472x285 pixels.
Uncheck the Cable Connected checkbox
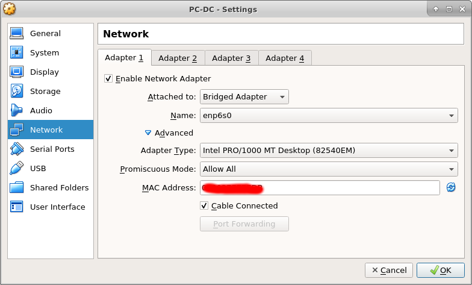[203, 206]
